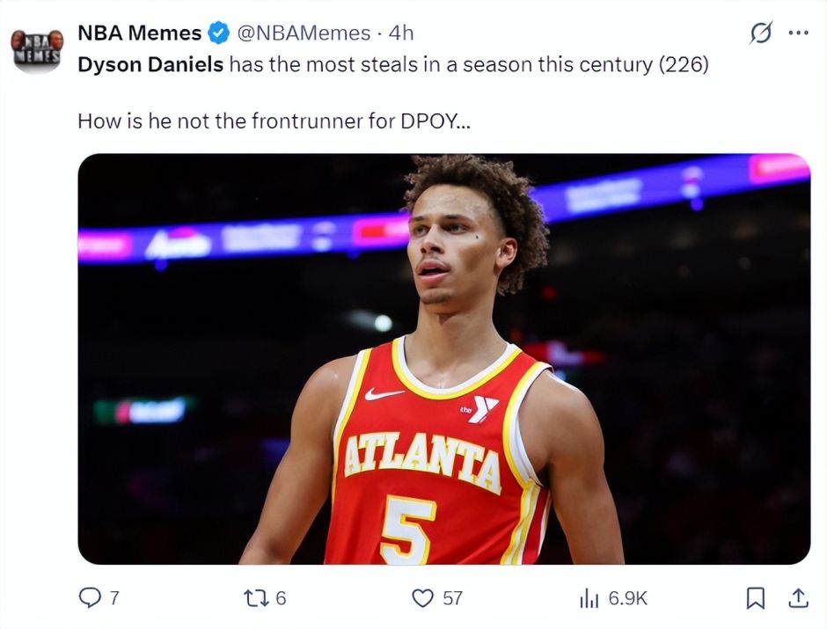Click the repost count 6

pos(281,598)
